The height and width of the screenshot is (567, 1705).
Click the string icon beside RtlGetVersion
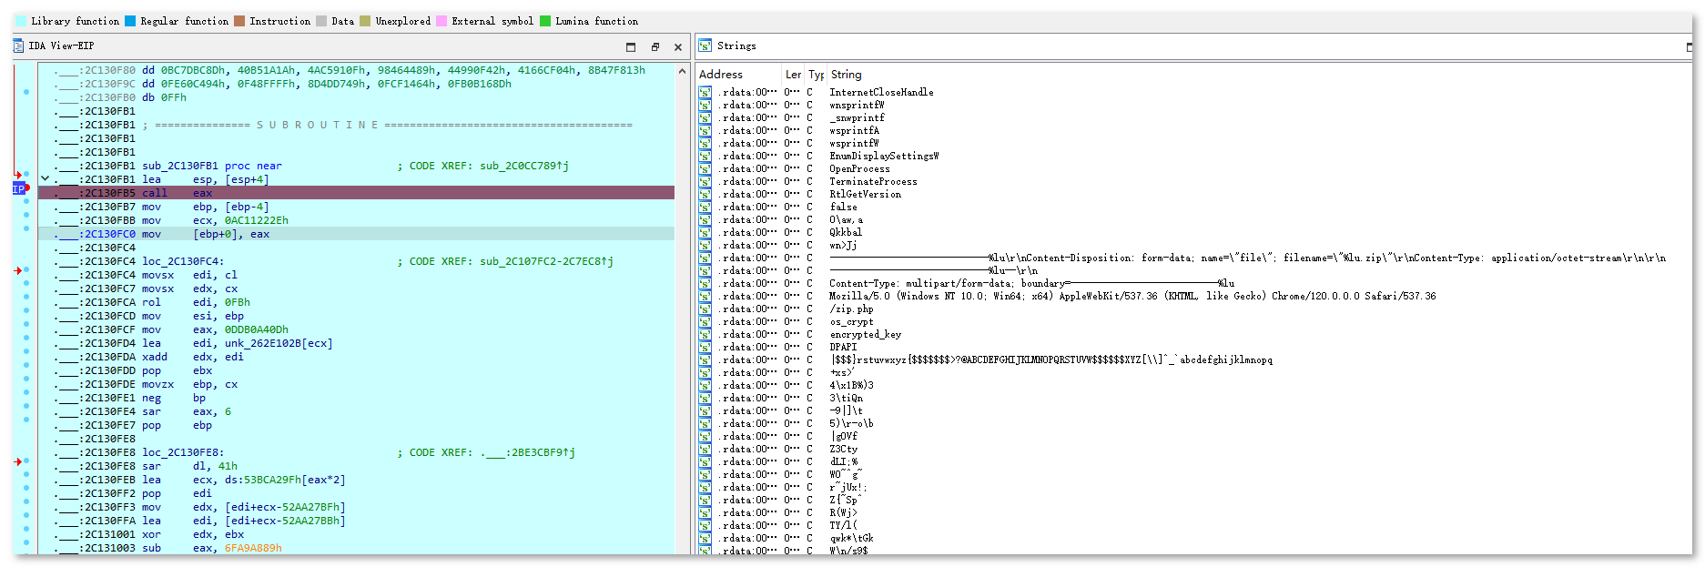705,194
